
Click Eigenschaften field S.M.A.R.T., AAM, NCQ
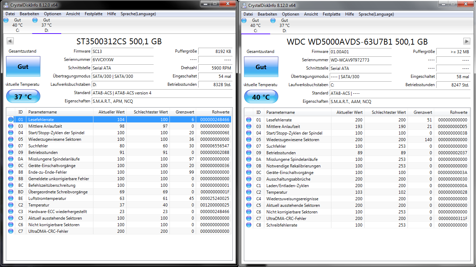[400, 102]
